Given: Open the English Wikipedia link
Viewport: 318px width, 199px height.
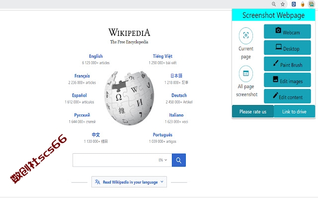Looking at the screenshot, I should coord(96,56).
